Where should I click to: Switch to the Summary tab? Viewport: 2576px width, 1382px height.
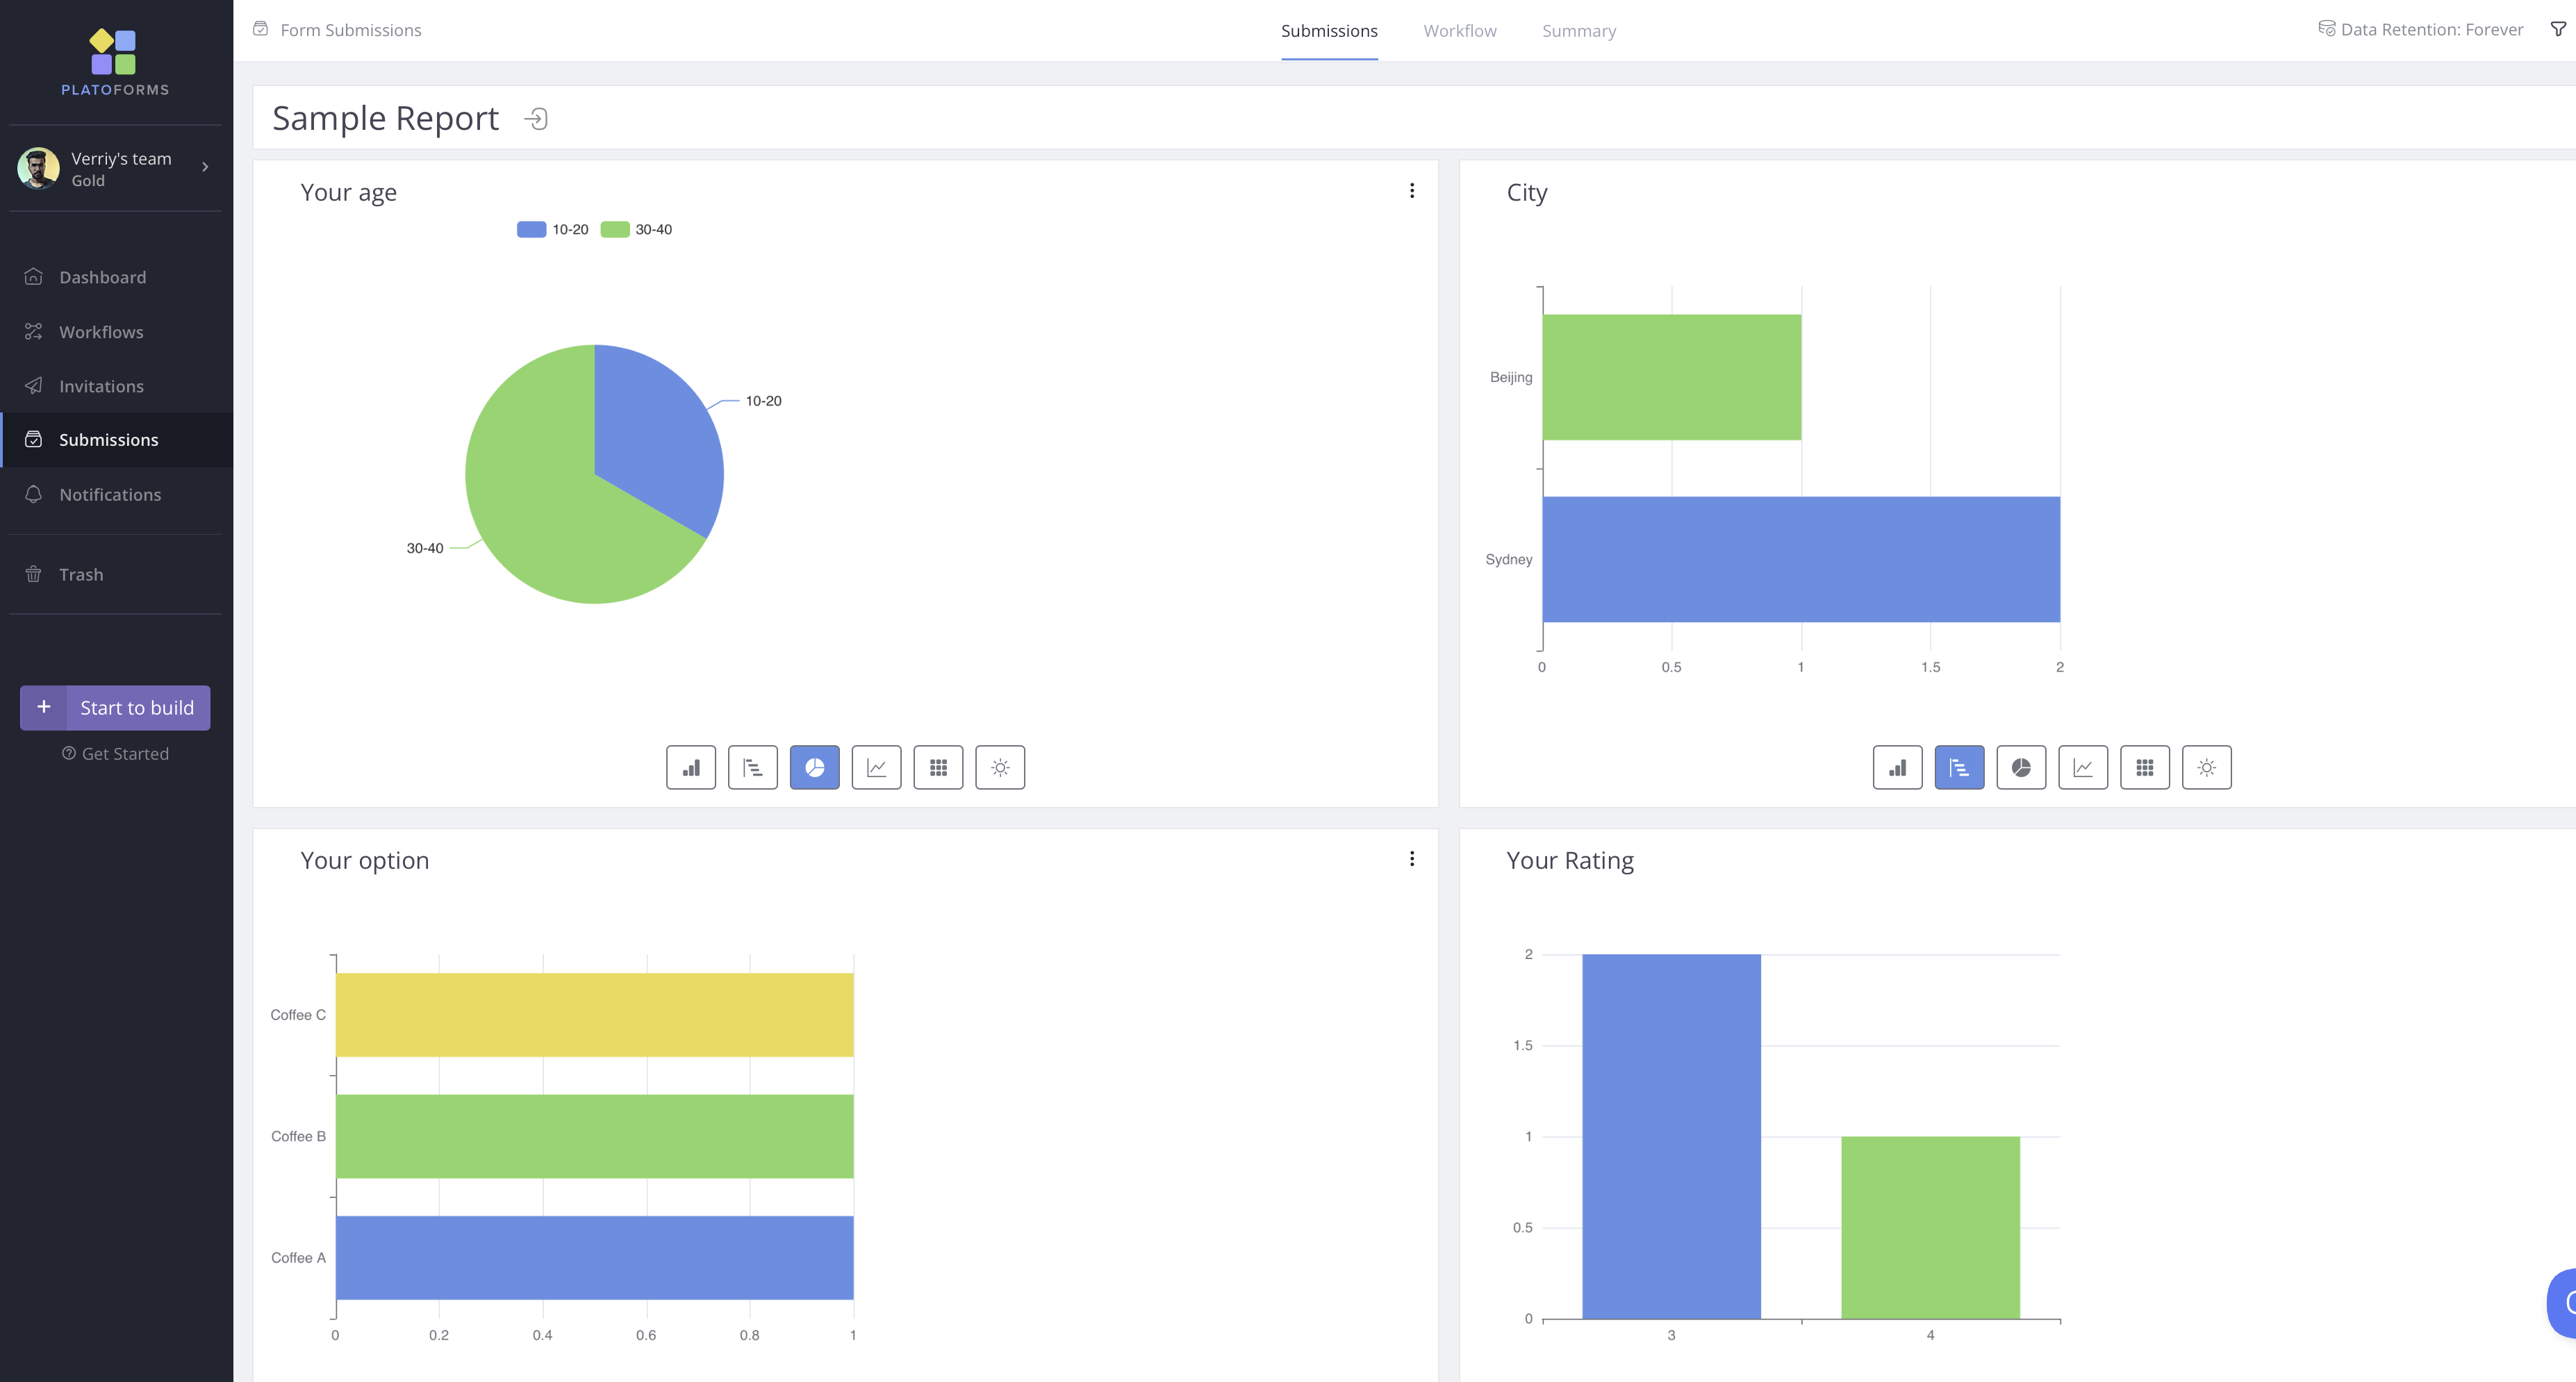tap(1579, 29)
